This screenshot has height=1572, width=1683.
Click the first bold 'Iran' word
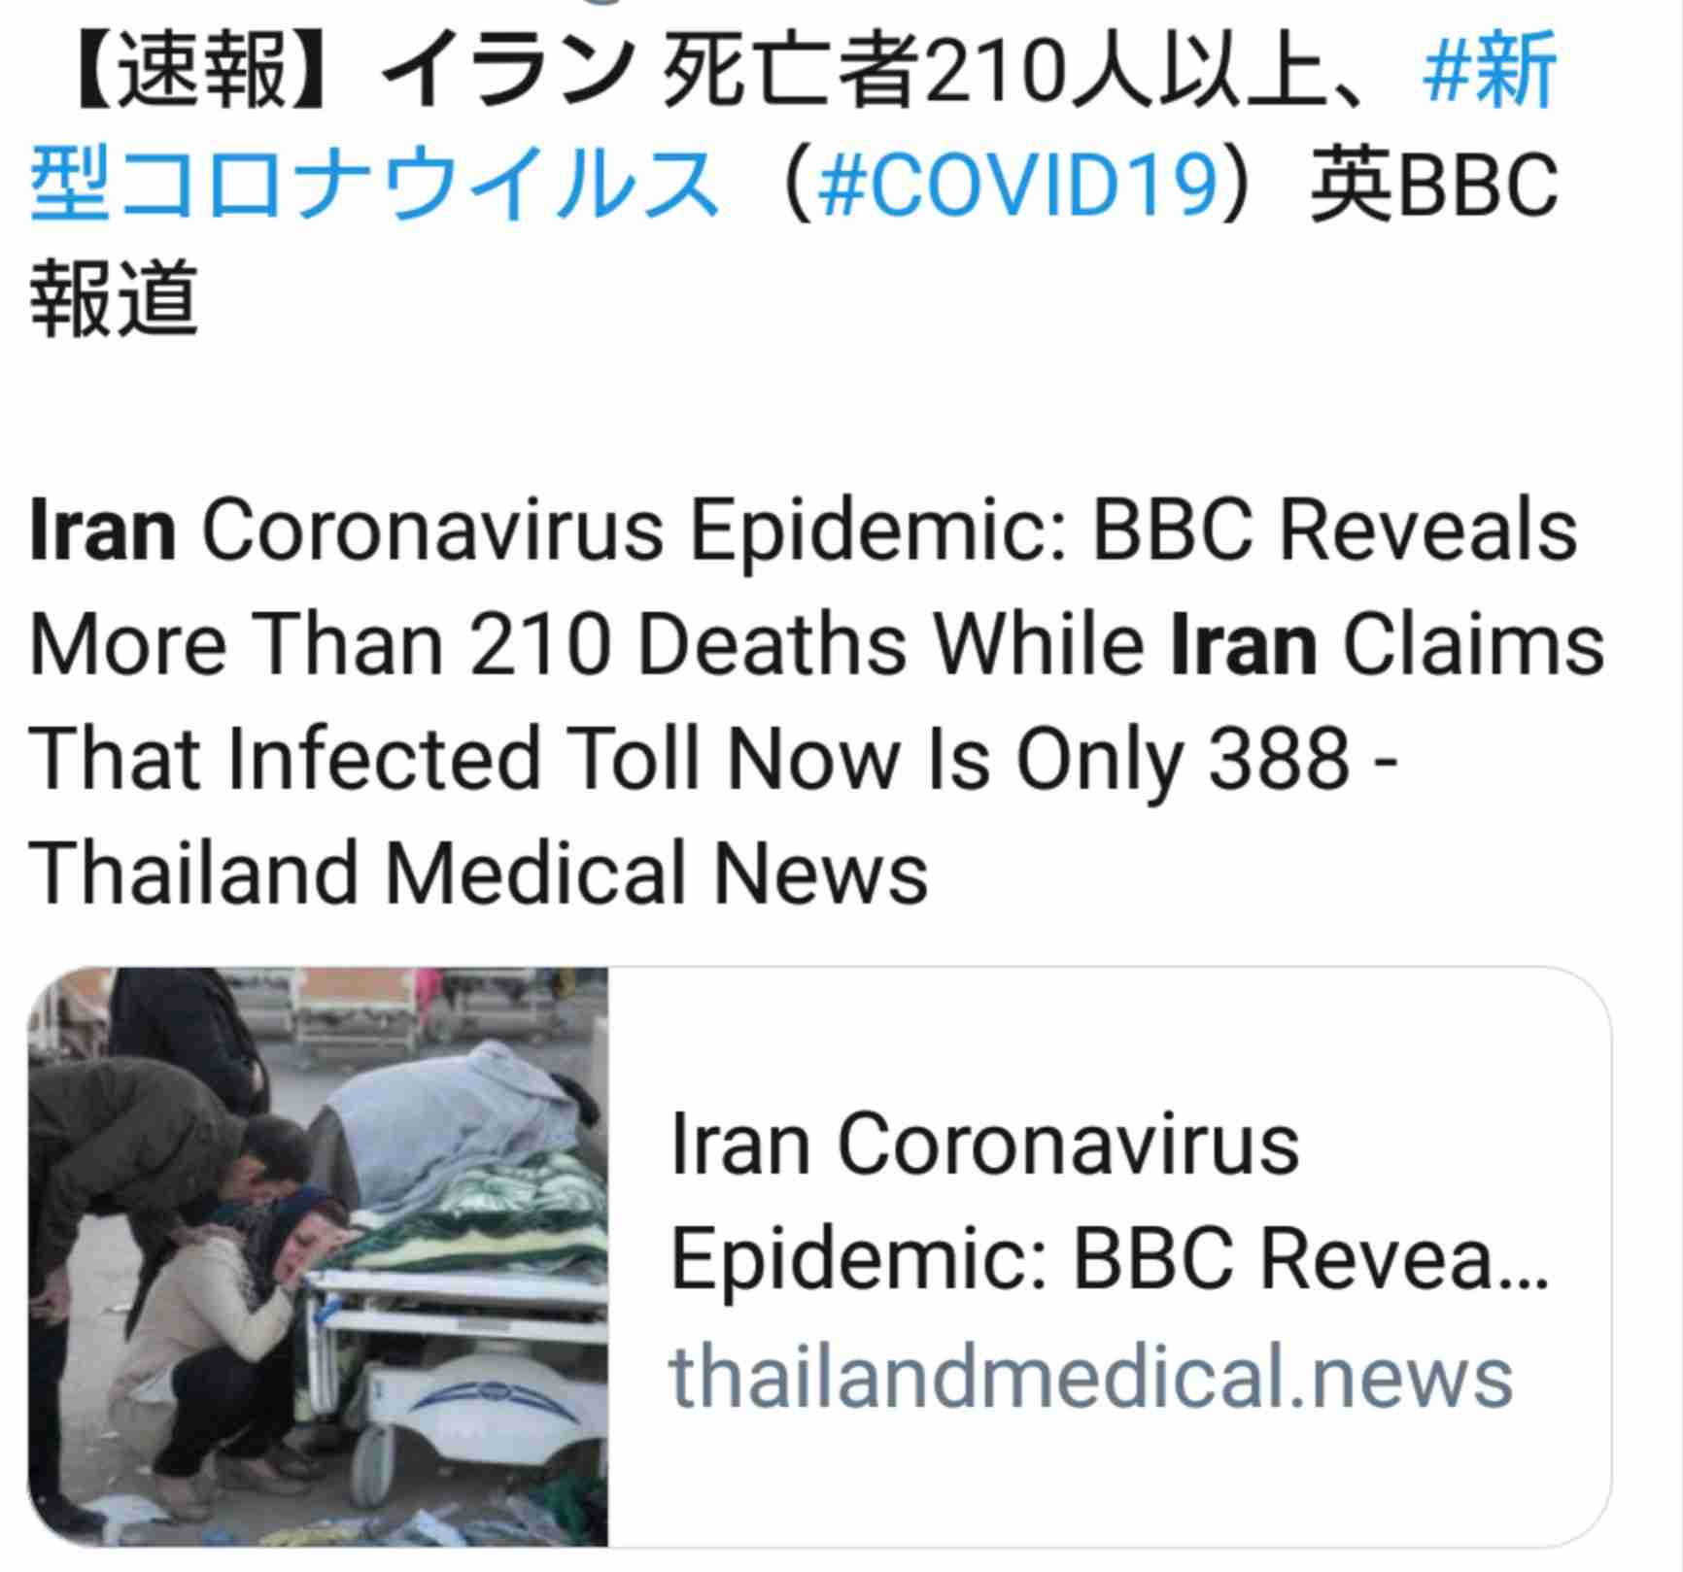coord(103,530)
